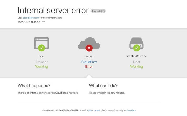Viewport: 187px width, 116px height.
Task: Click the red Error status under Cloudflare
Action: point(89,67)
